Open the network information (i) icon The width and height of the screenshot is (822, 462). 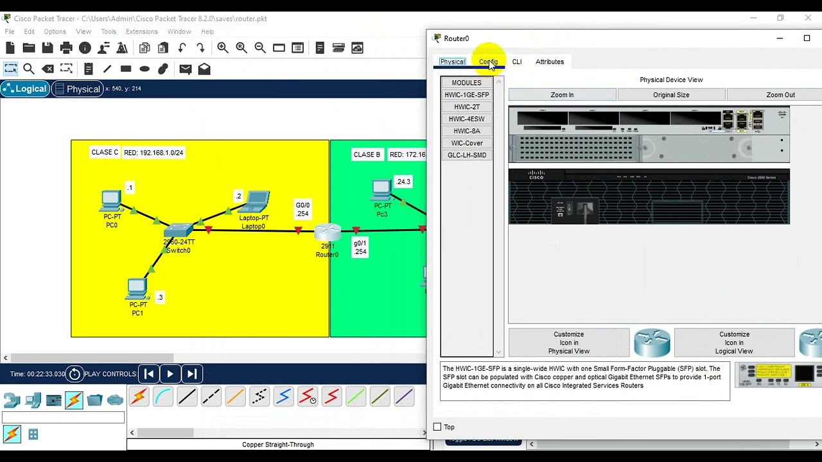click(x=85, y=48)
